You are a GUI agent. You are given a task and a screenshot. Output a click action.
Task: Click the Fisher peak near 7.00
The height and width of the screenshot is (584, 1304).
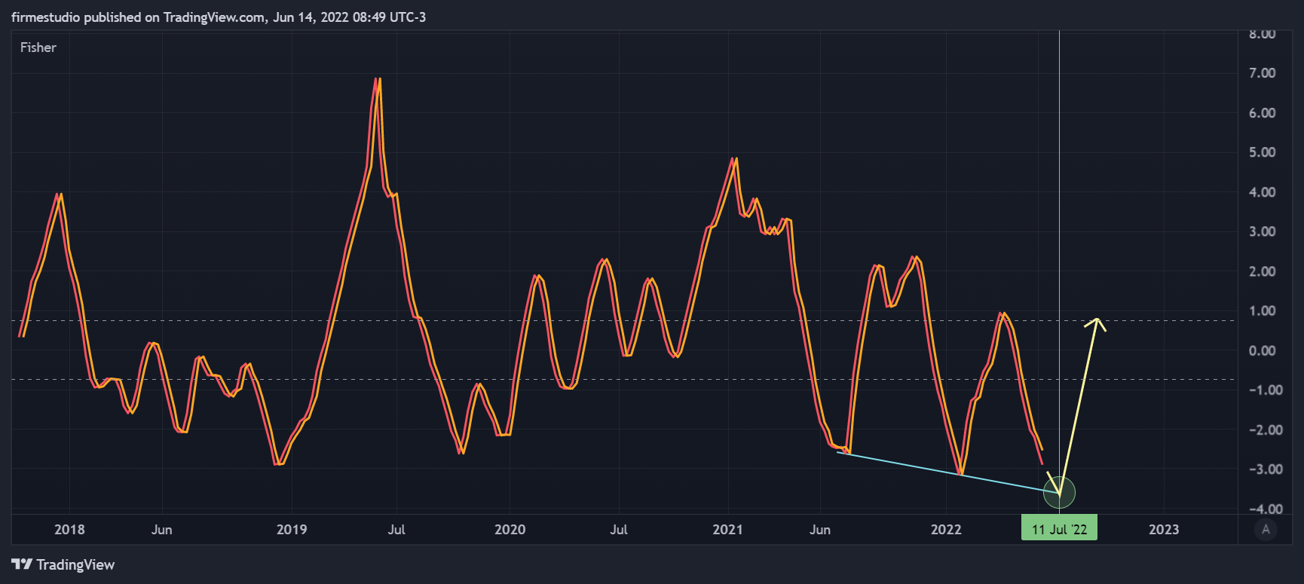(x=377, y=80)
